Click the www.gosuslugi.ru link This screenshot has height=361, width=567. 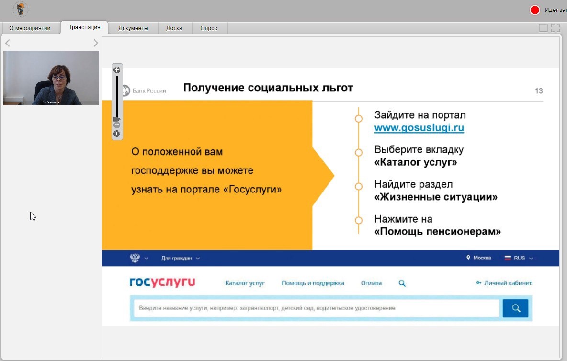click(419, 127)
